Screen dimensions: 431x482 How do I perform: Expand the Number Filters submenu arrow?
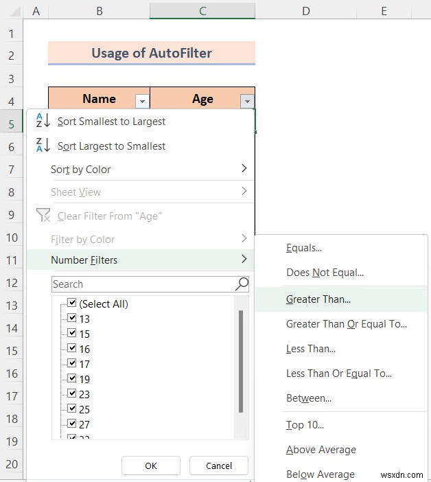click(244, 259)
